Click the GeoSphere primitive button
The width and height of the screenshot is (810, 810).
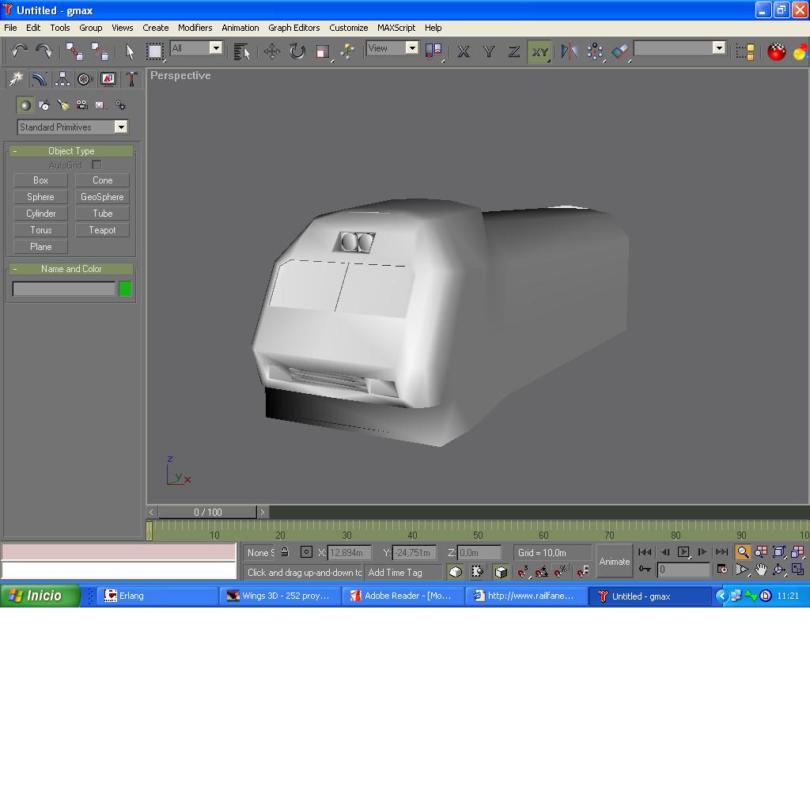click(102, 197)
